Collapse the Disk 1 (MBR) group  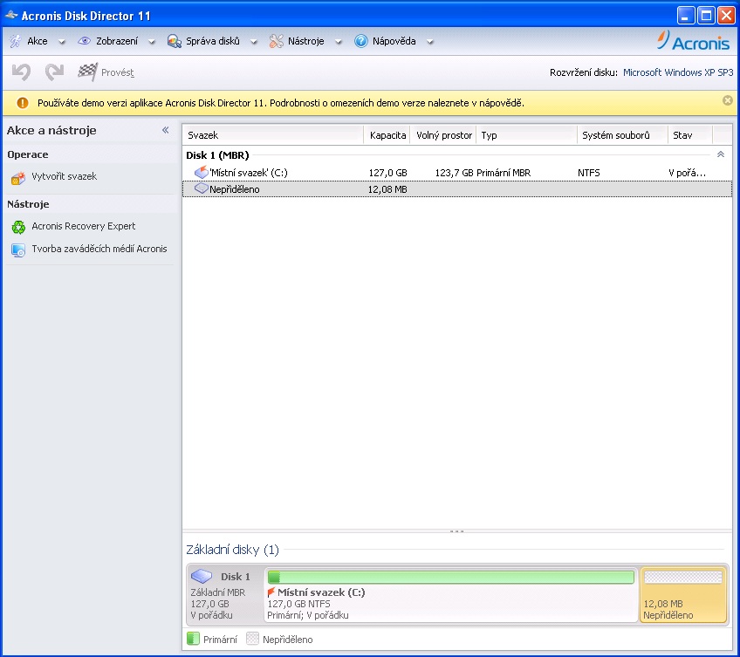pyautogui.click(x=721, y=154)
